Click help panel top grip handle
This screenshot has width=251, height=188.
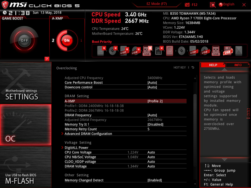224,69
